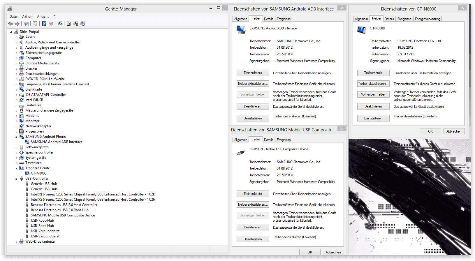Collapse the USB-Controller node
475x261 pixels.
tap(16, 179)
